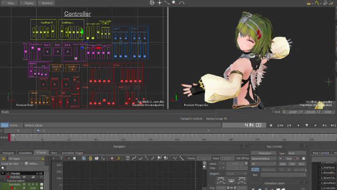
Task: Open the Group By Type dropdown
Action: pyautogui.click(x=12, y=164)
